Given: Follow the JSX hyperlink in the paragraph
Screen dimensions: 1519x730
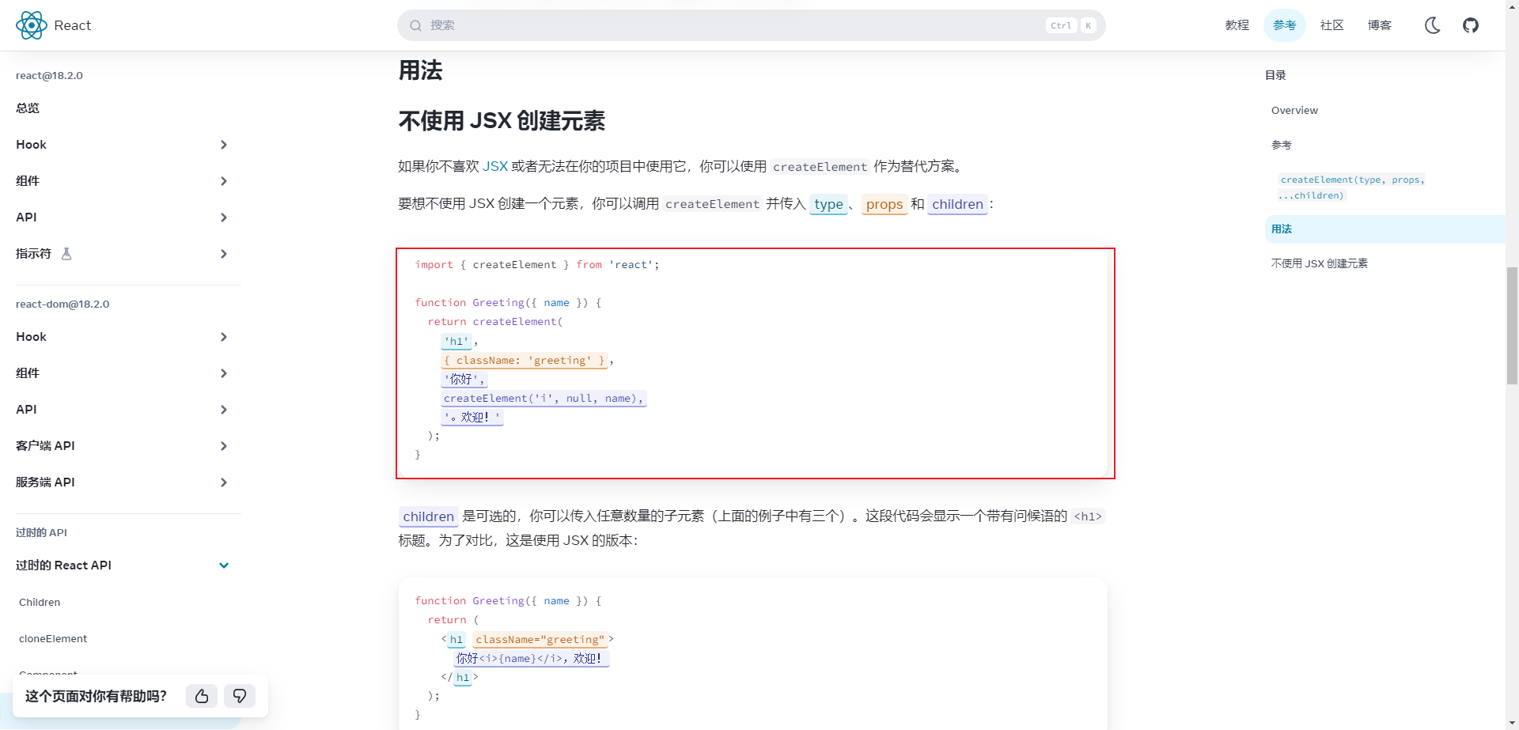Looking at the screenshot, I should click(x=496, y=166).
